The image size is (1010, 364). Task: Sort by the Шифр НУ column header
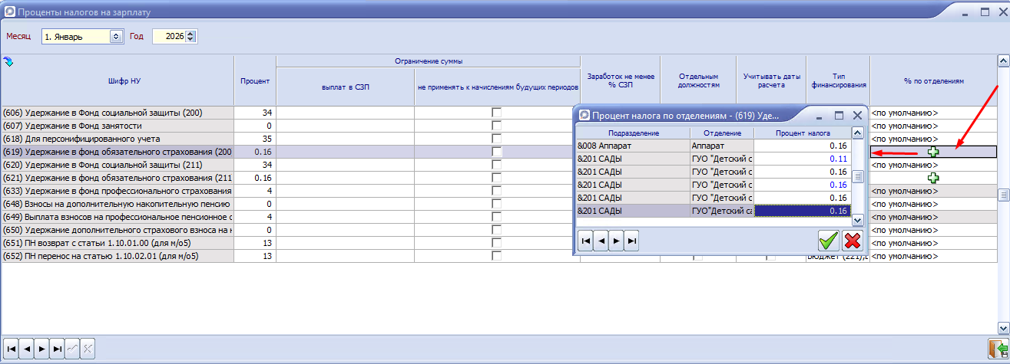118,80
